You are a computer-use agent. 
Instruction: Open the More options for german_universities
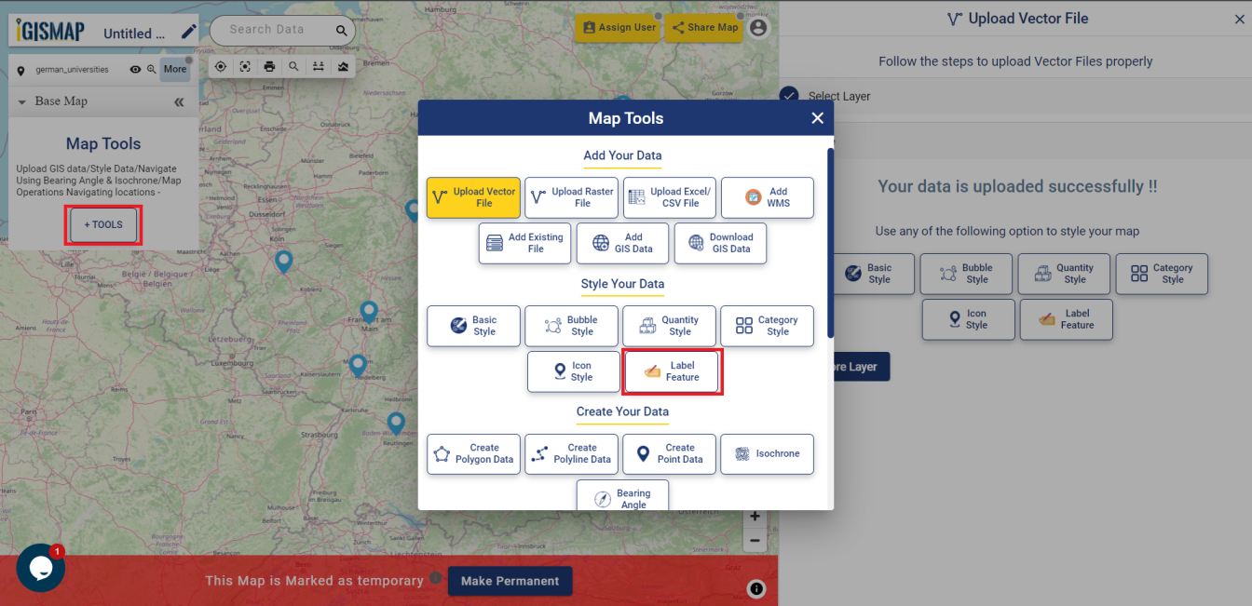tap(175, 68)
